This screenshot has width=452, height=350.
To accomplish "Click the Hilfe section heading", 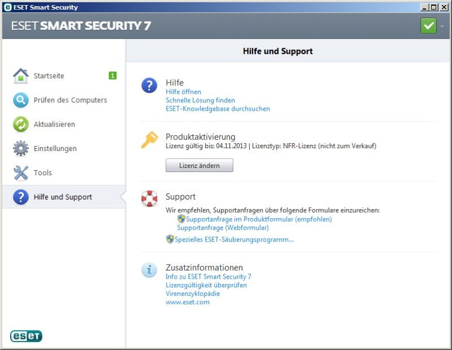I will click(175, 83).
